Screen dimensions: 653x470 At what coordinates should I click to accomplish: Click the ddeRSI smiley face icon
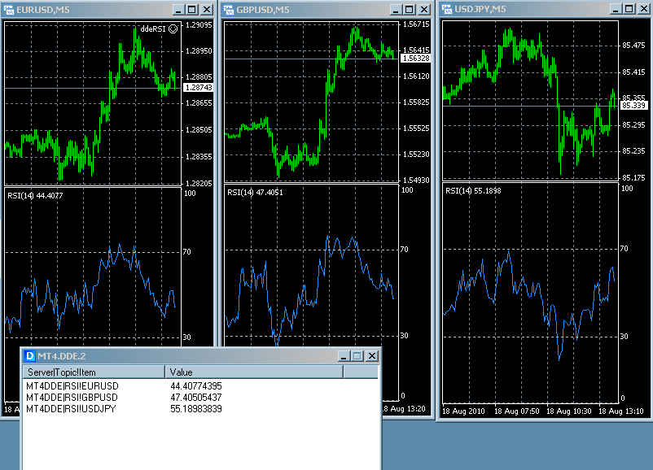pos(173,28)
